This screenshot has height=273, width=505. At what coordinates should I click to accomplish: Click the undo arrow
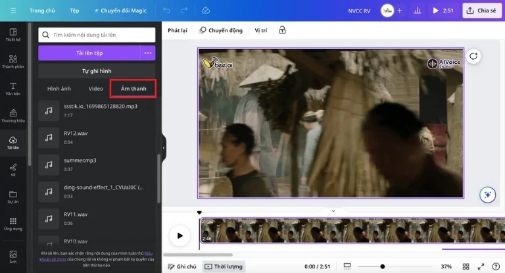[x=166, y=11]
